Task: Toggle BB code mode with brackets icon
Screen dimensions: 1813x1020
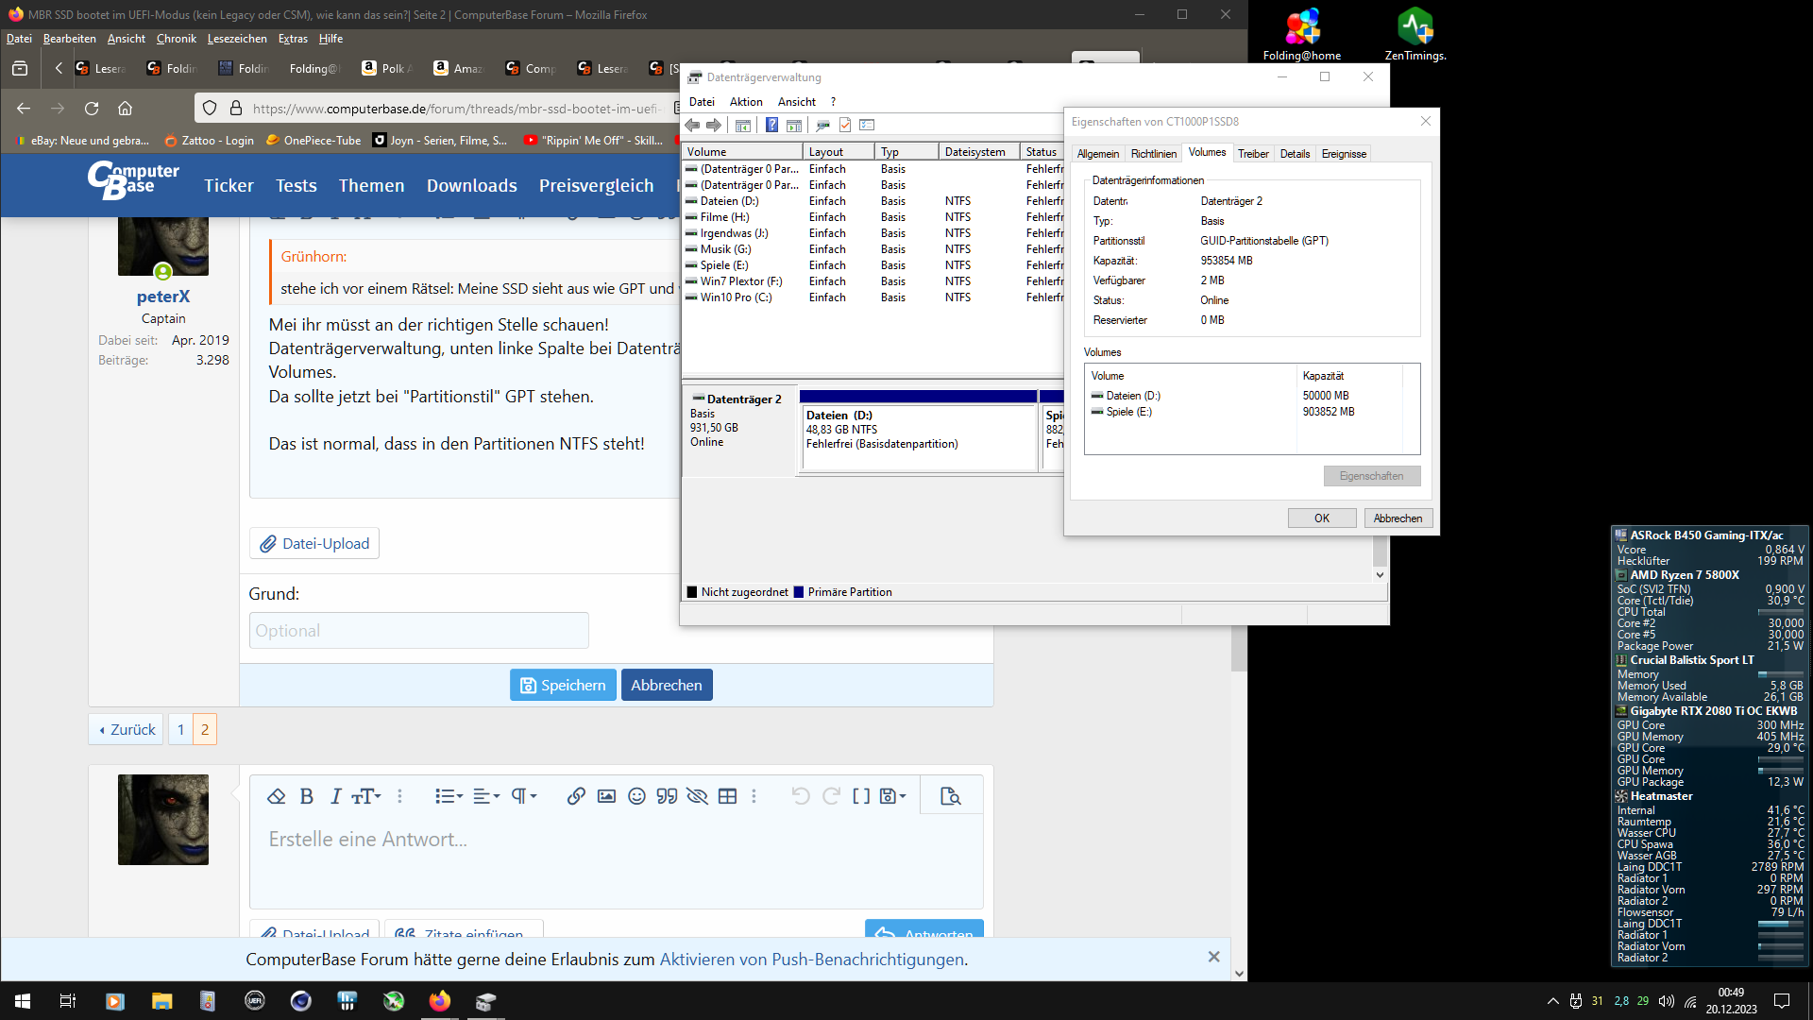Action: pyautogui.click(x=860, y=796)
